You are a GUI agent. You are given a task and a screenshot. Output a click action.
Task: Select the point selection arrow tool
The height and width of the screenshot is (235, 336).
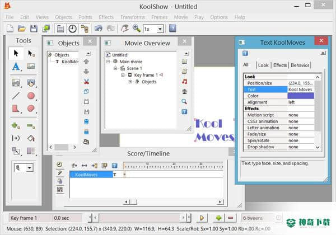point(31,54)
